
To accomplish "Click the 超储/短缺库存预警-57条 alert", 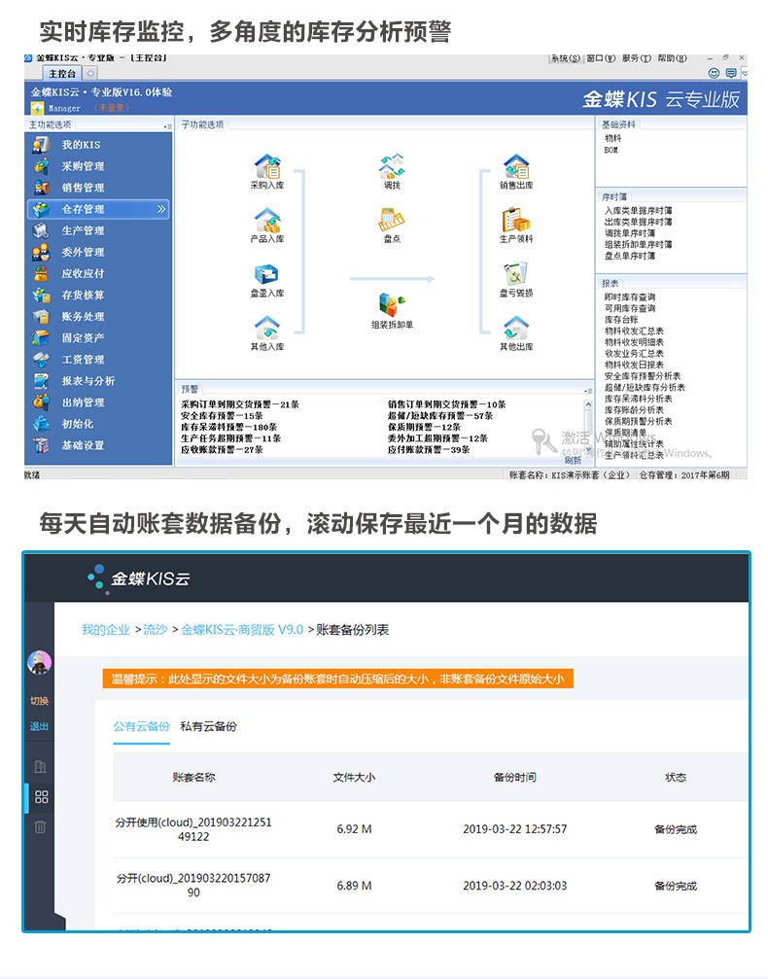I will tap(440, 415).
